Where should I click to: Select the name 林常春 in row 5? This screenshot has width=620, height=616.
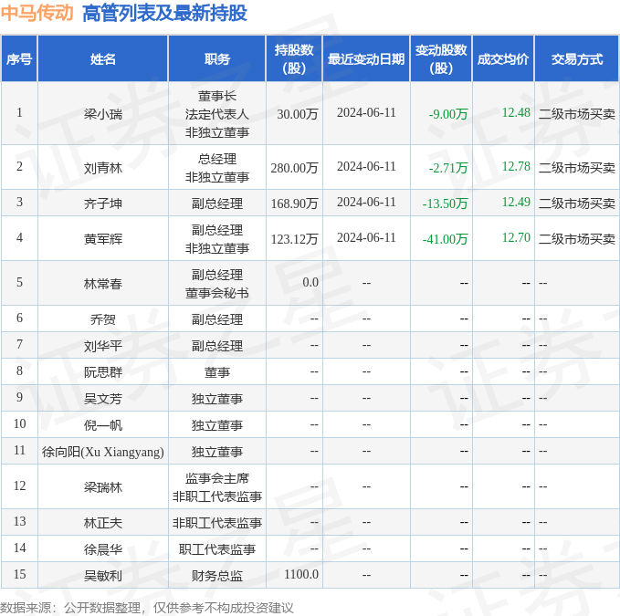point(103,284)
